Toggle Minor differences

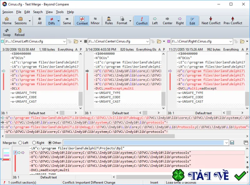pyautogui.click(x=95, y=21)
